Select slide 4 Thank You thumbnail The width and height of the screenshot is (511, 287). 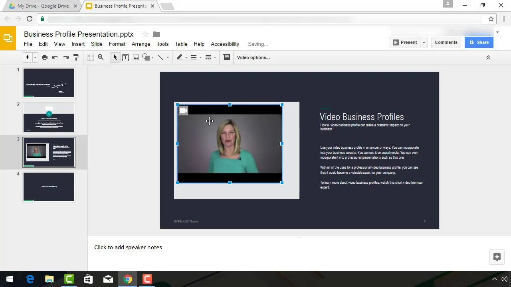(x=49, y=187)
